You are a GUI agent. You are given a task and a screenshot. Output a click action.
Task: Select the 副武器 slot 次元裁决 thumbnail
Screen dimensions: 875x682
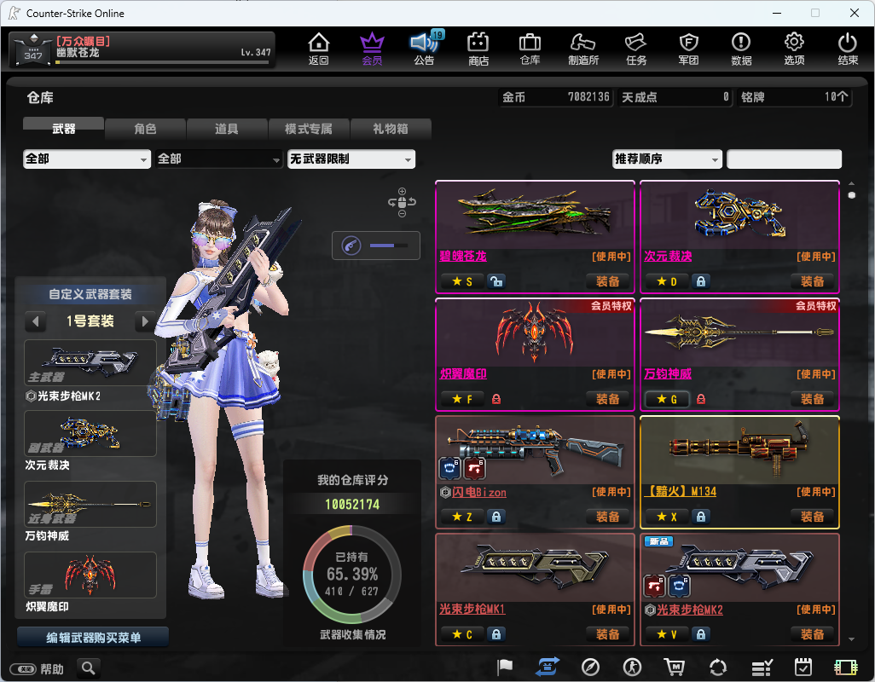(90, 433)
